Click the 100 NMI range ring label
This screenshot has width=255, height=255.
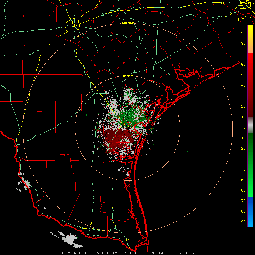127,23
